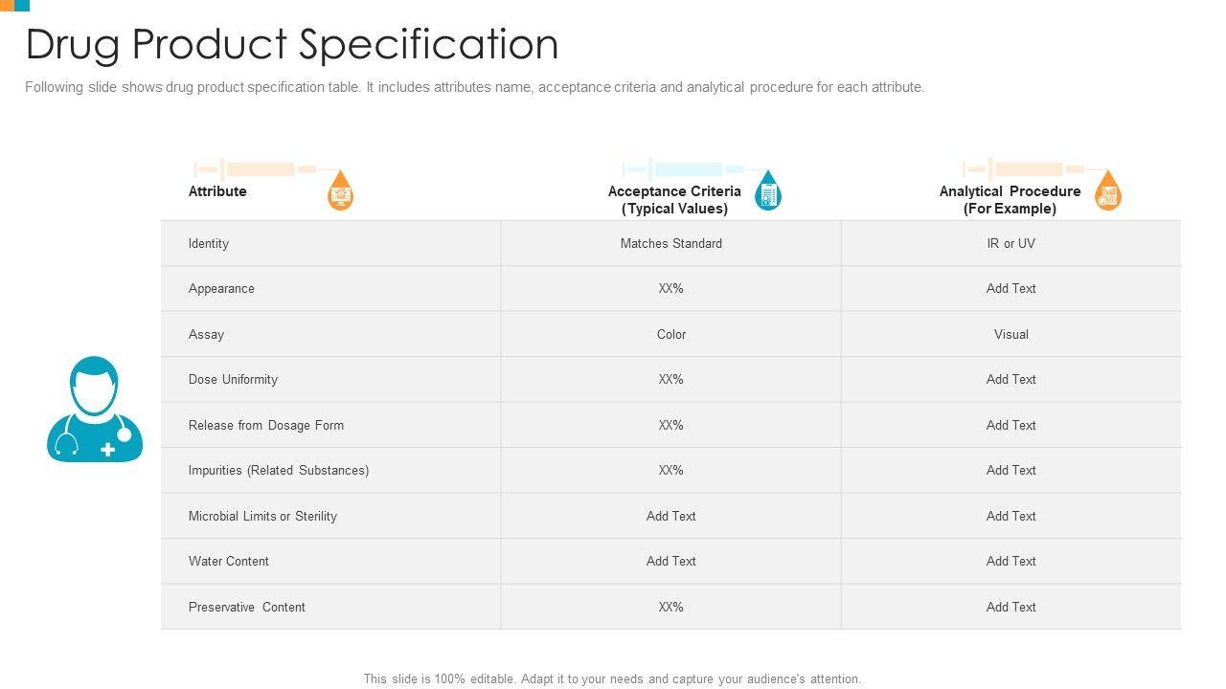Click the syringe graphic above Analytical Procedure
Image resolution: width=1226 pixels, height=689 pixels.
[1025, 169]
